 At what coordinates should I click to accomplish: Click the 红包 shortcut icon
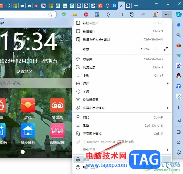[x=28, y=105]
